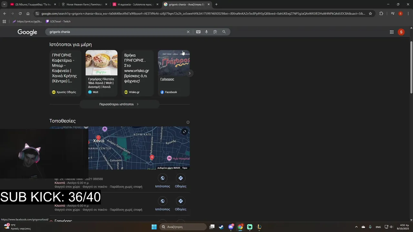This screenshot has width=413, height=232.
Task: Open the bookmarks apps grid icon
Action: pos(4,21)
